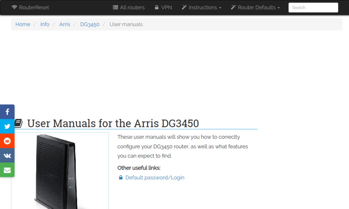Share page on Reddit
Viewport: 349px width, 209px height.
point(7,141)
